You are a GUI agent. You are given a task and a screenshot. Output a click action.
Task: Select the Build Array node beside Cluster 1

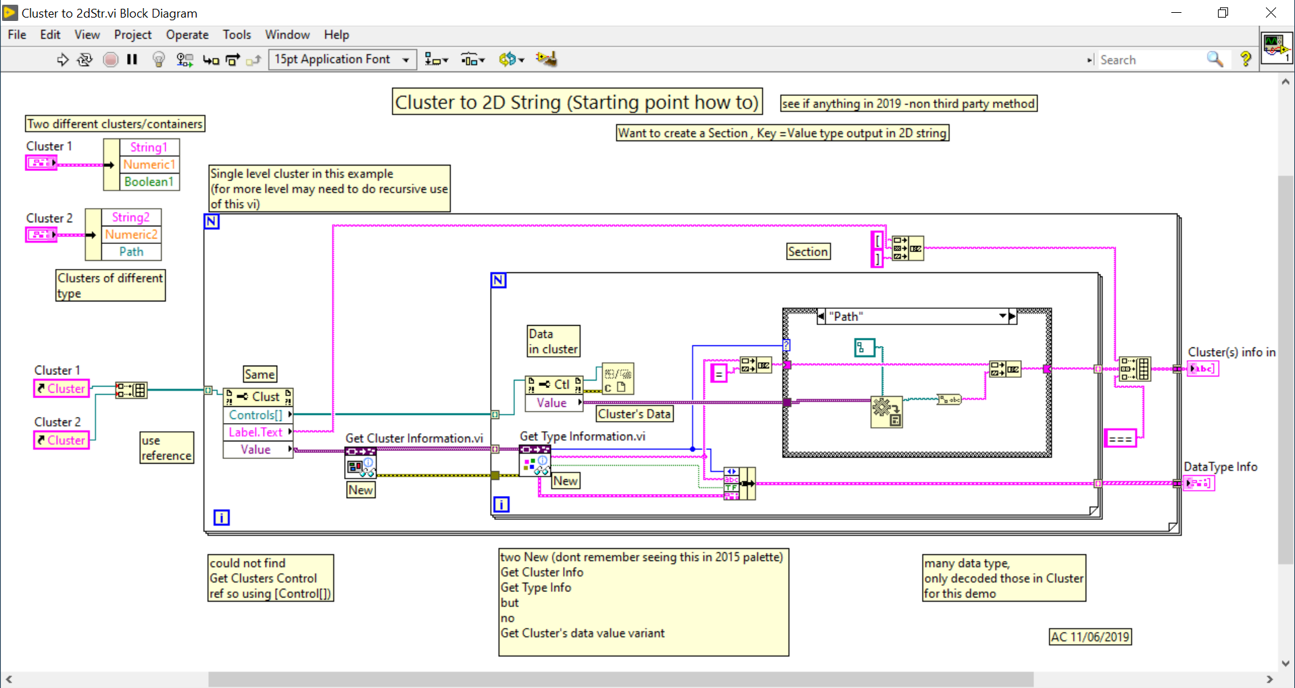point(131,390)
